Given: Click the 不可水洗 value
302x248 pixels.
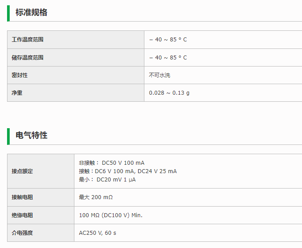Looking at the screenshot, I should (159, 75).
